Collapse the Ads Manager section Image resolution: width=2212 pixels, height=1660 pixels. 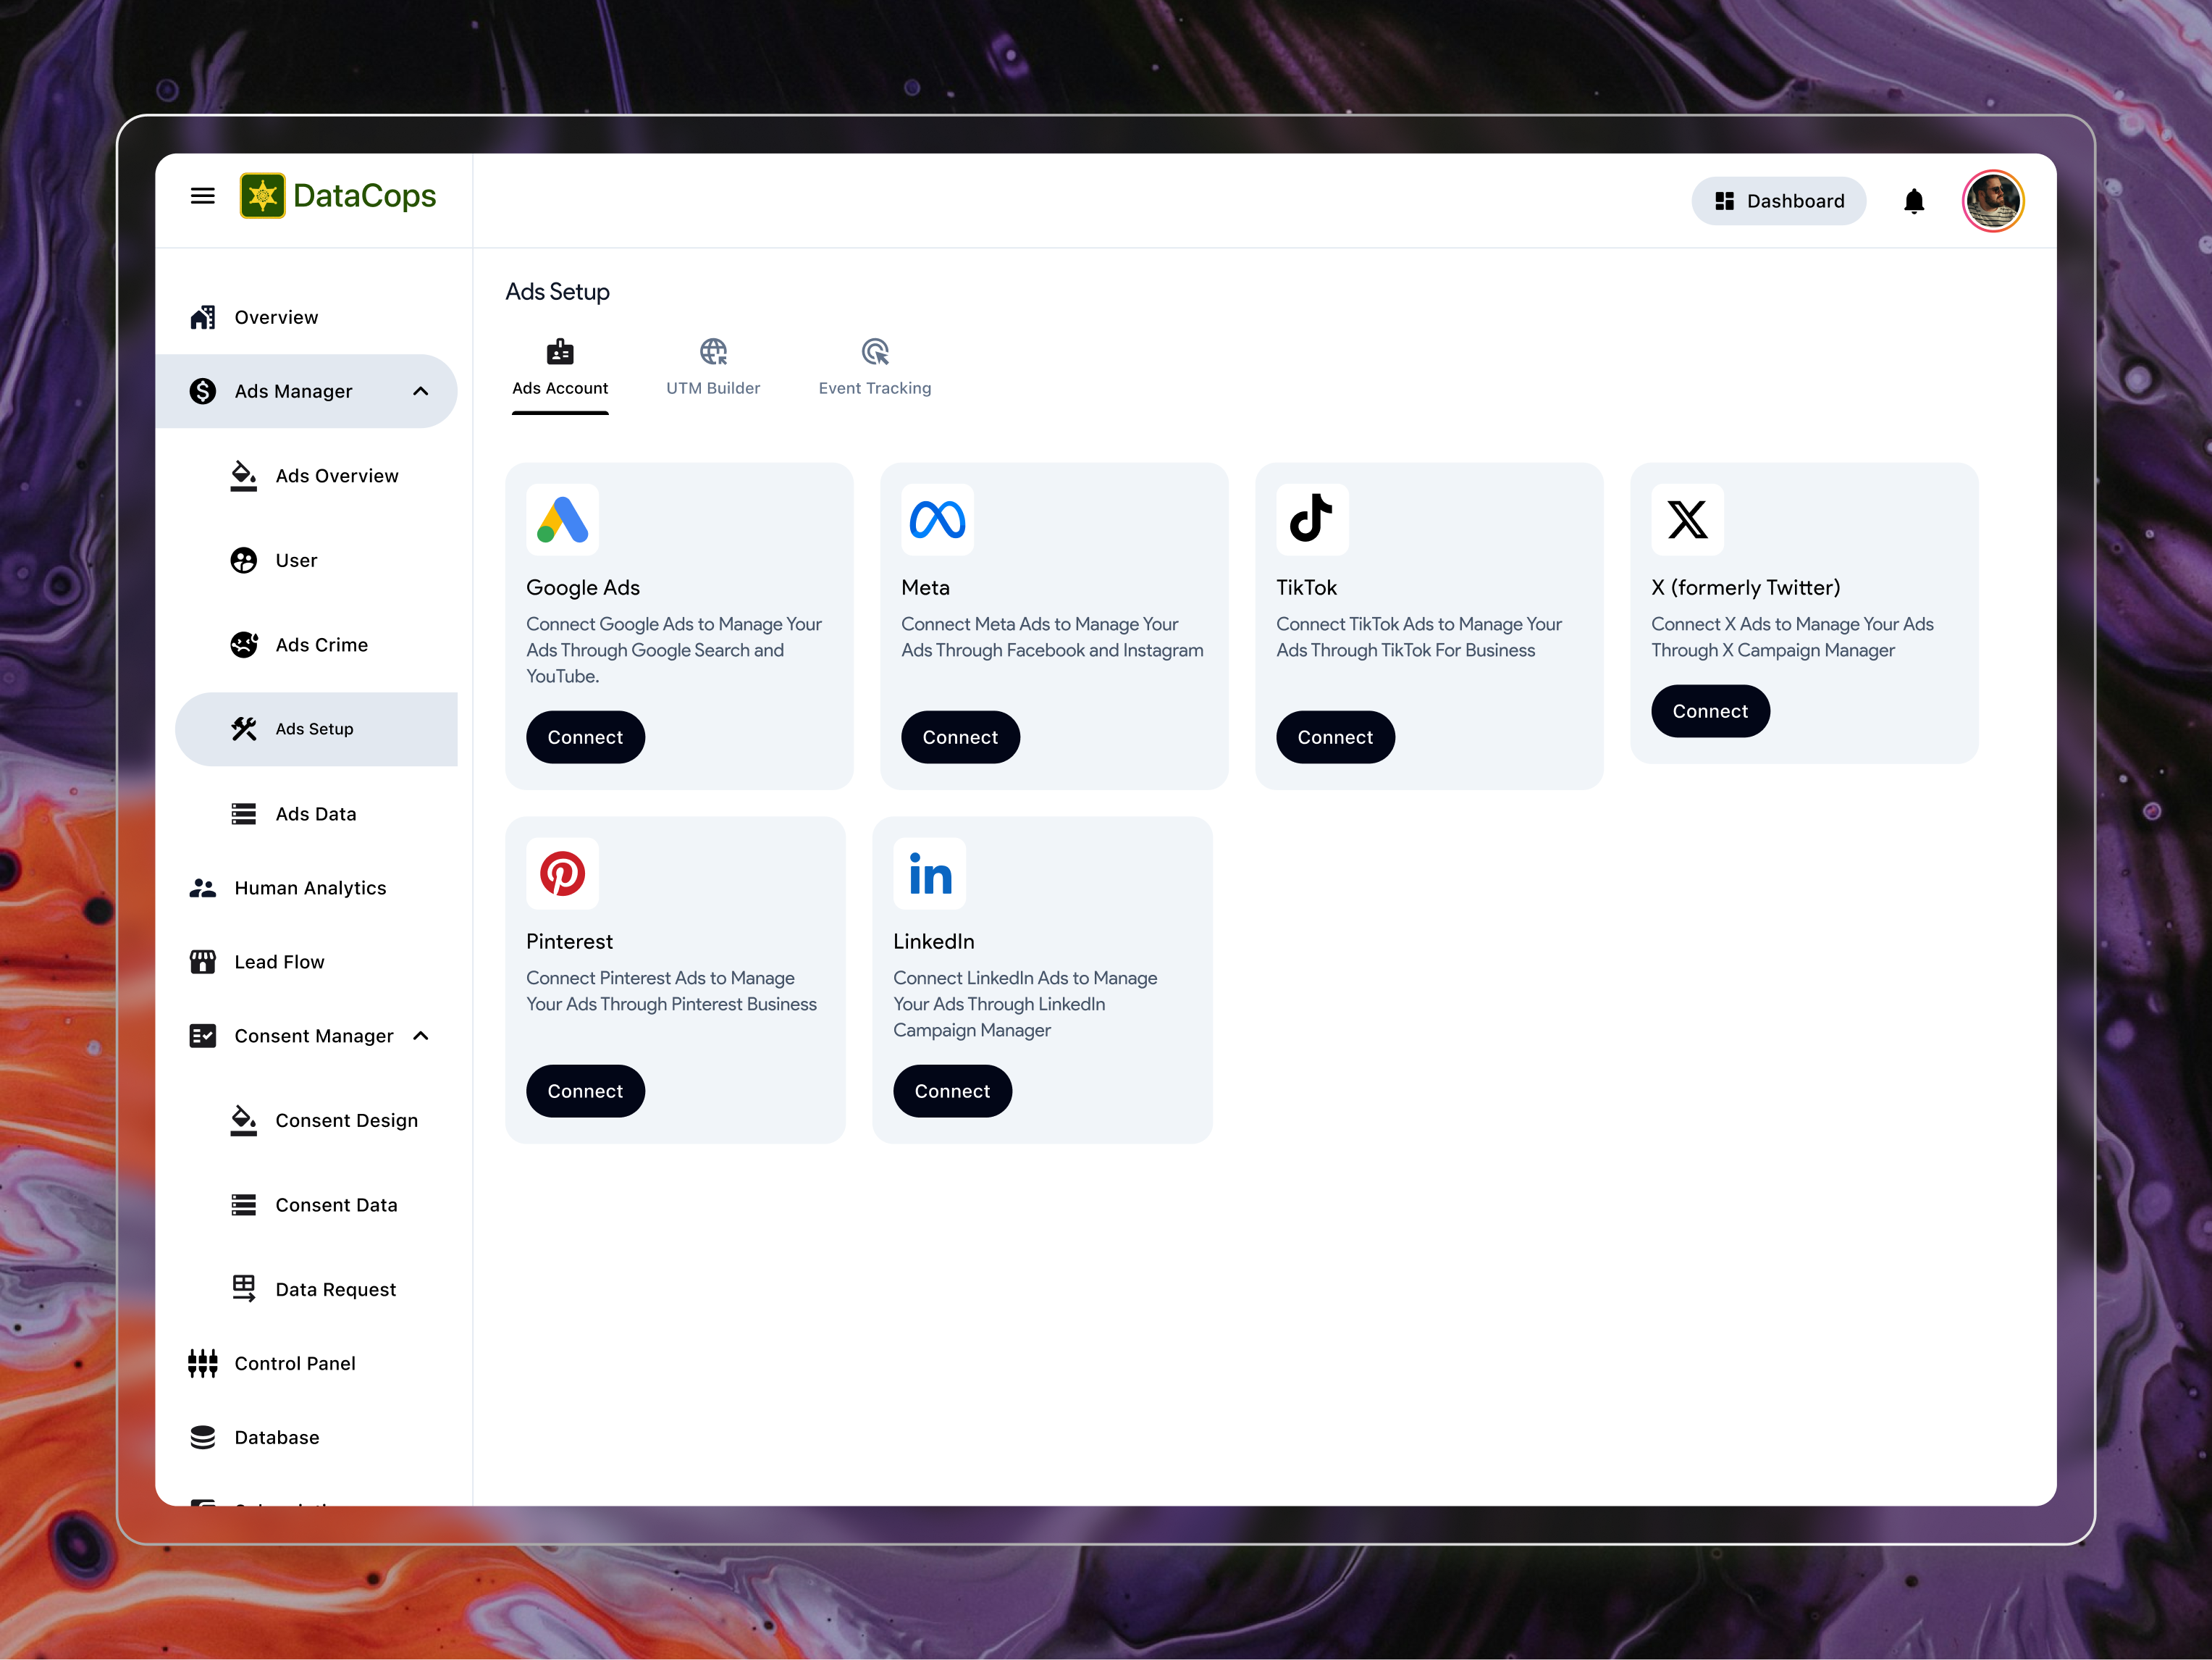(420, 391)
